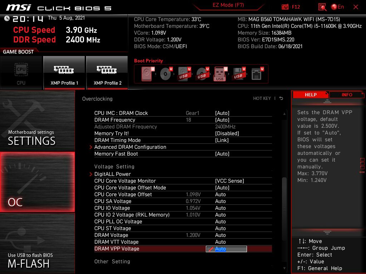Screen dimensions: 366x274
Task: Click the settings list scroll-down arrow
Action: 284,268
